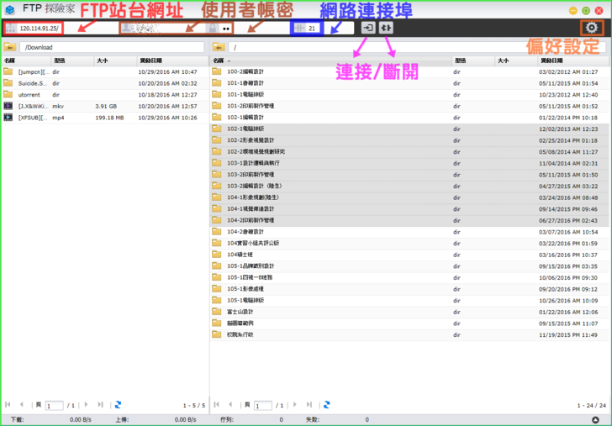Refresh the local file list
Viewport: 612px width, 426px height.
point(117,405)
